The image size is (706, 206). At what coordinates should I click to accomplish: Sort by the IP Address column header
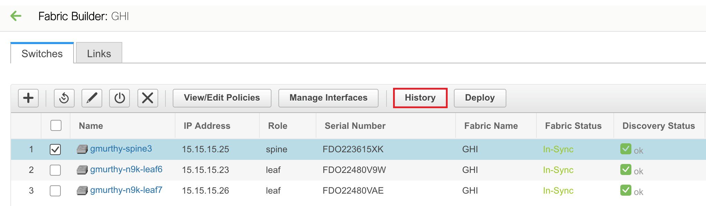pyautogui.click(x=207, y=126)
